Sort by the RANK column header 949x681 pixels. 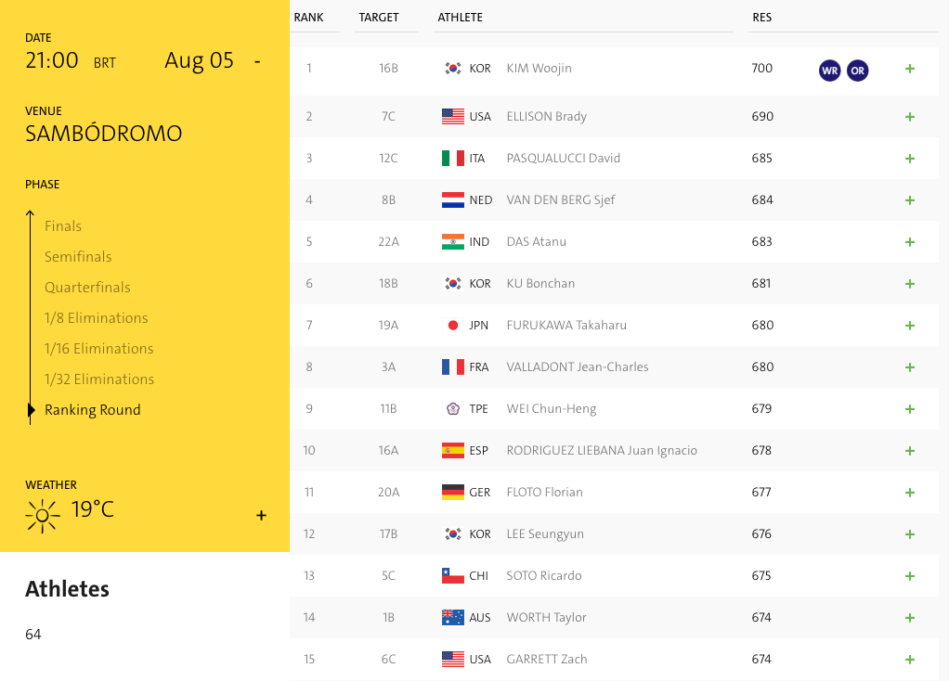[x=308, y=18]
